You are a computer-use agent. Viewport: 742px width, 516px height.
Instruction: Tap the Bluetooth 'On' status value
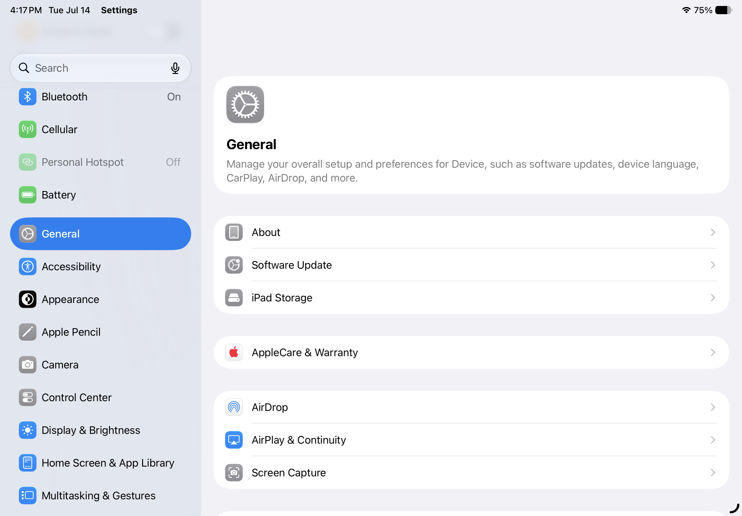point(174,97)
